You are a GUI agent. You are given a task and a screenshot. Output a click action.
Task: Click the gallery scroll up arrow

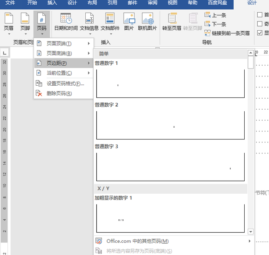click(251, 53)
